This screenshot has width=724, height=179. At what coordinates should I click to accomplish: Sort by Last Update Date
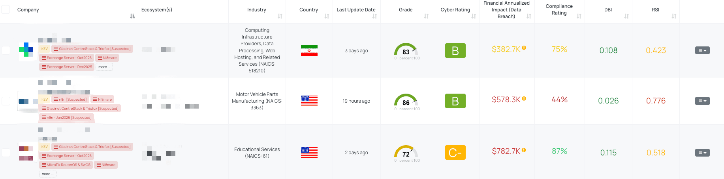tap(374, 16)
